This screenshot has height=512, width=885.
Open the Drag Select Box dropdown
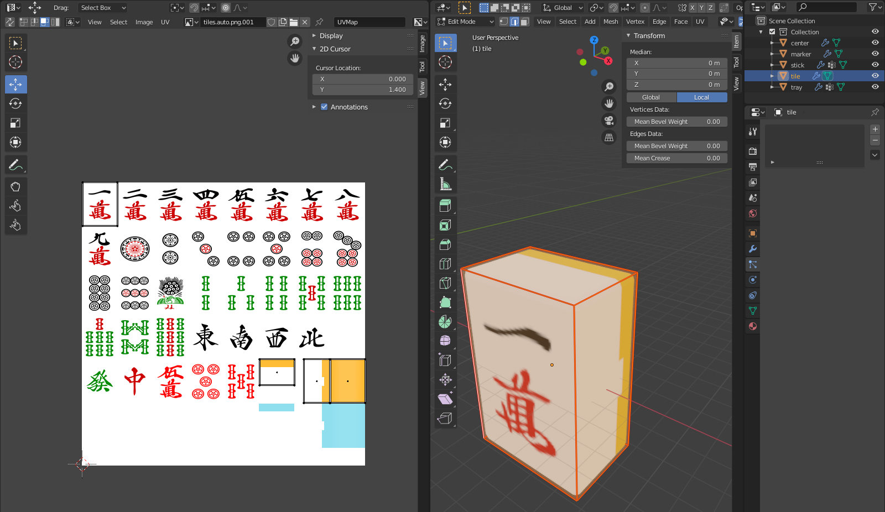tap(103, 8)
